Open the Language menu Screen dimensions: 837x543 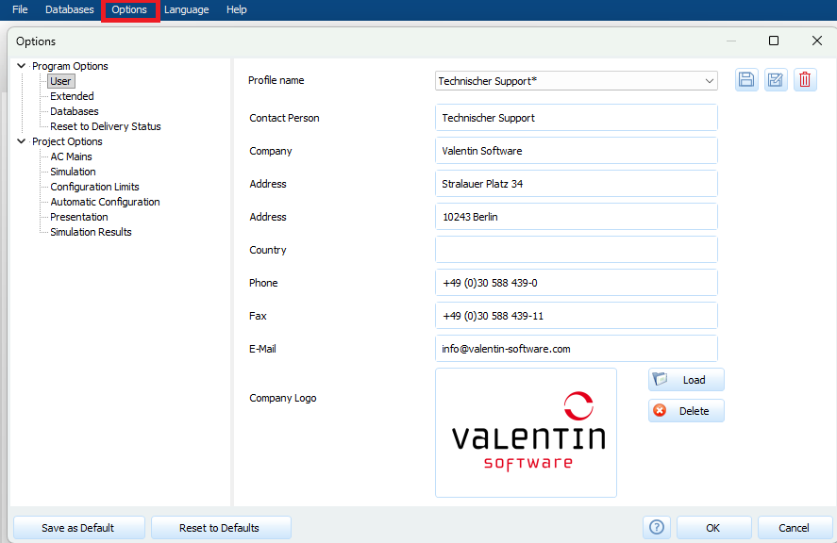coord(186,9)
